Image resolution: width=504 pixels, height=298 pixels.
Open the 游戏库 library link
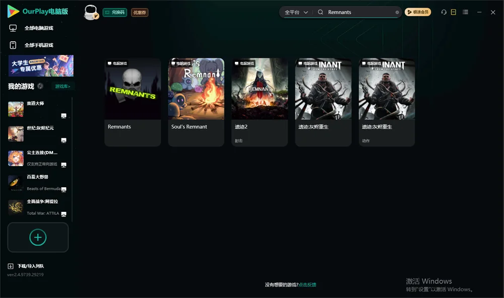pyautogui.click(x=62, y=87)
